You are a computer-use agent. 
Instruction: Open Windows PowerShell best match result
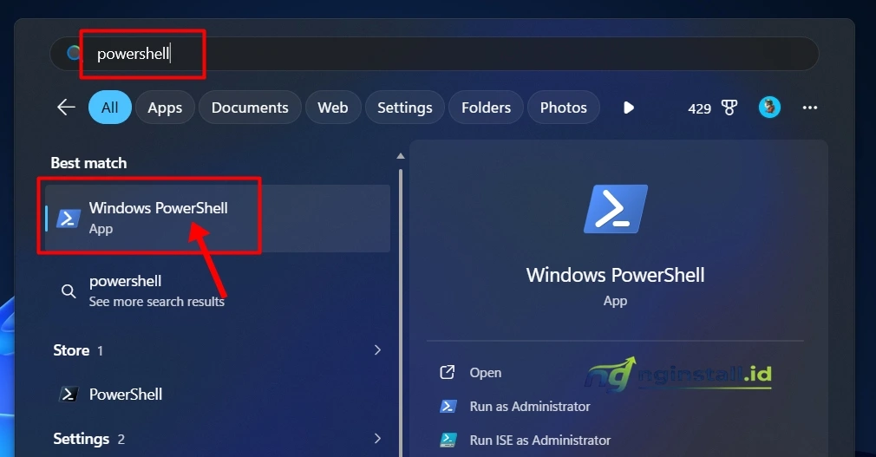218,218
